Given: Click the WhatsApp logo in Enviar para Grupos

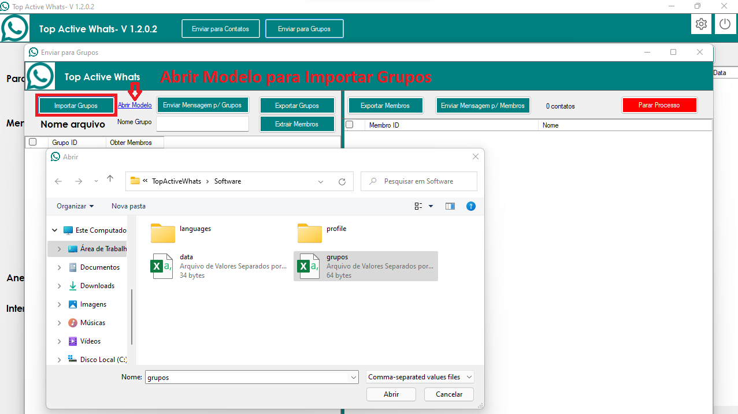Looking at the screenshot, I should pyautogui.click(x=40, y=76).
